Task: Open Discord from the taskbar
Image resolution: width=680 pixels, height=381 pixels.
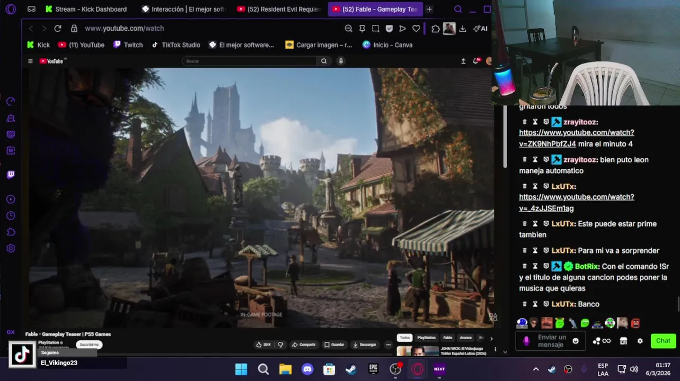Action: (307, 369)
